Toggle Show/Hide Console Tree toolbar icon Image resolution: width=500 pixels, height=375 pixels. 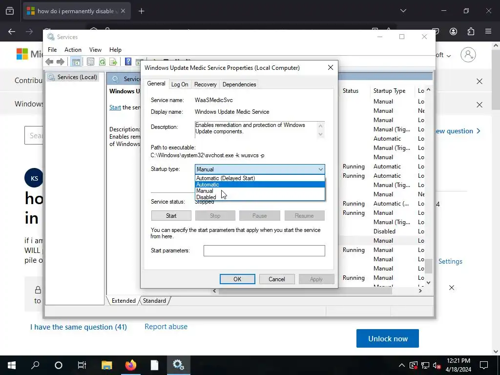pos(76,62)
